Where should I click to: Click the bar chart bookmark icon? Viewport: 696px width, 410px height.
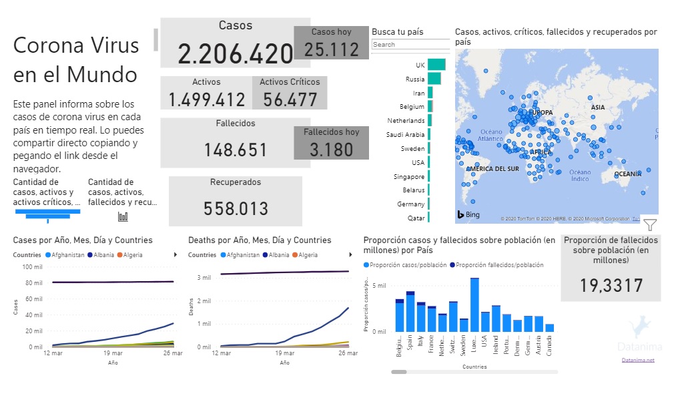pos(123,216)
